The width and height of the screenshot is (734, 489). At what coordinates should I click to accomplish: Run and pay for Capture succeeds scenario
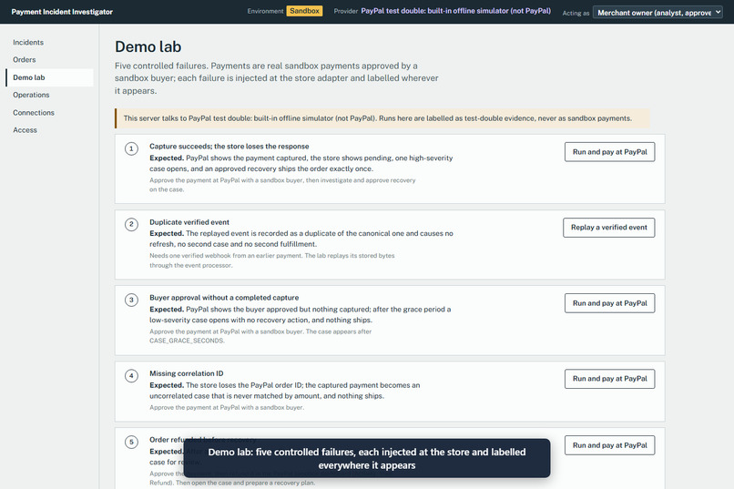pos(609,151)
